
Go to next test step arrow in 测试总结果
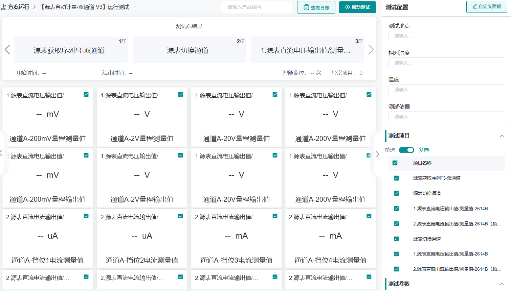pos(371,50)
